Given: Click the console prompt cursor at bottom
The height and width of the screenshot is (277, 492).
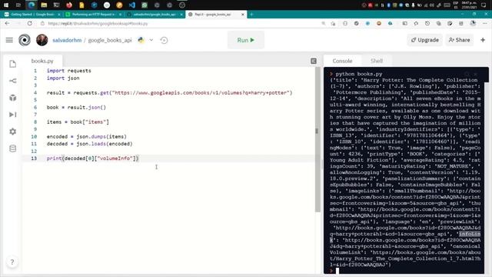Looking at the screenshot, I should [337, 271].
